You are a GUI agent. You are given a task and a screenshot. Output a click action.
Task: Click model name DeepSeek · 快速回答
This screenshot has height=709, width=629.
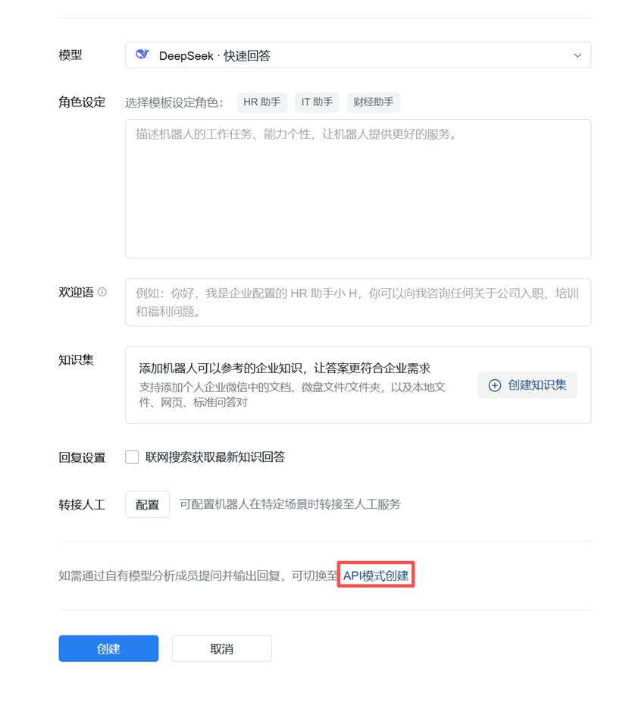point(214,55)
